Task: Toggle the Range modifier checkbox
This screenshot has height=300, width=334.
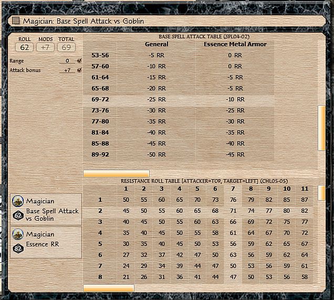Action: tap(79, 61)
